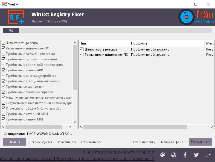Uncheck the 'Целостность реестра' result row checkbox
215x162 pixels.
[82, 49]
